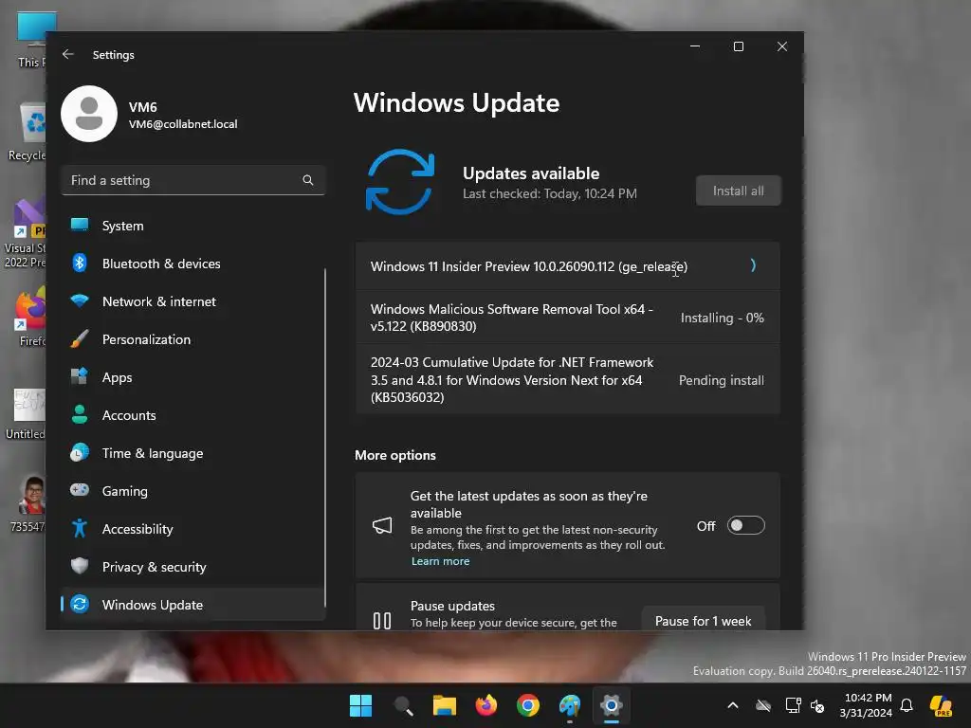Open the Learn more link
The width and height of the screenshot is (971, 728).
(440, 561)
